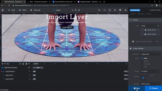Select the Percentage BG fit radio
162x91 pixels.
tap(142, 64)
